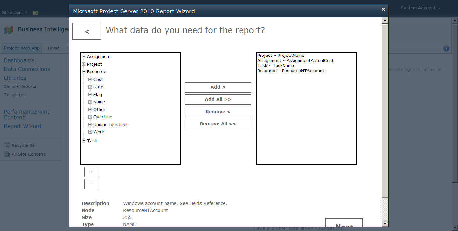
Task: Open the Site Actions menu
Action: pos(14,13)
